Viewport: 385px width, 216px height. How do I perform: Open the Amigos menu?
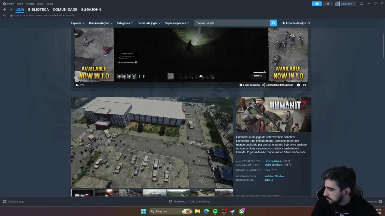pos(30,4)
